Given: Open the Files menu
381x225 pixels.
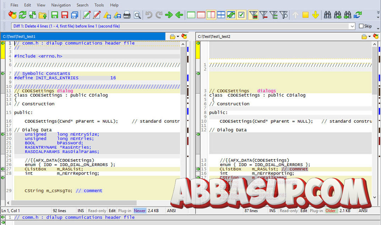Looking at the screenshot, I should [14, 5].
